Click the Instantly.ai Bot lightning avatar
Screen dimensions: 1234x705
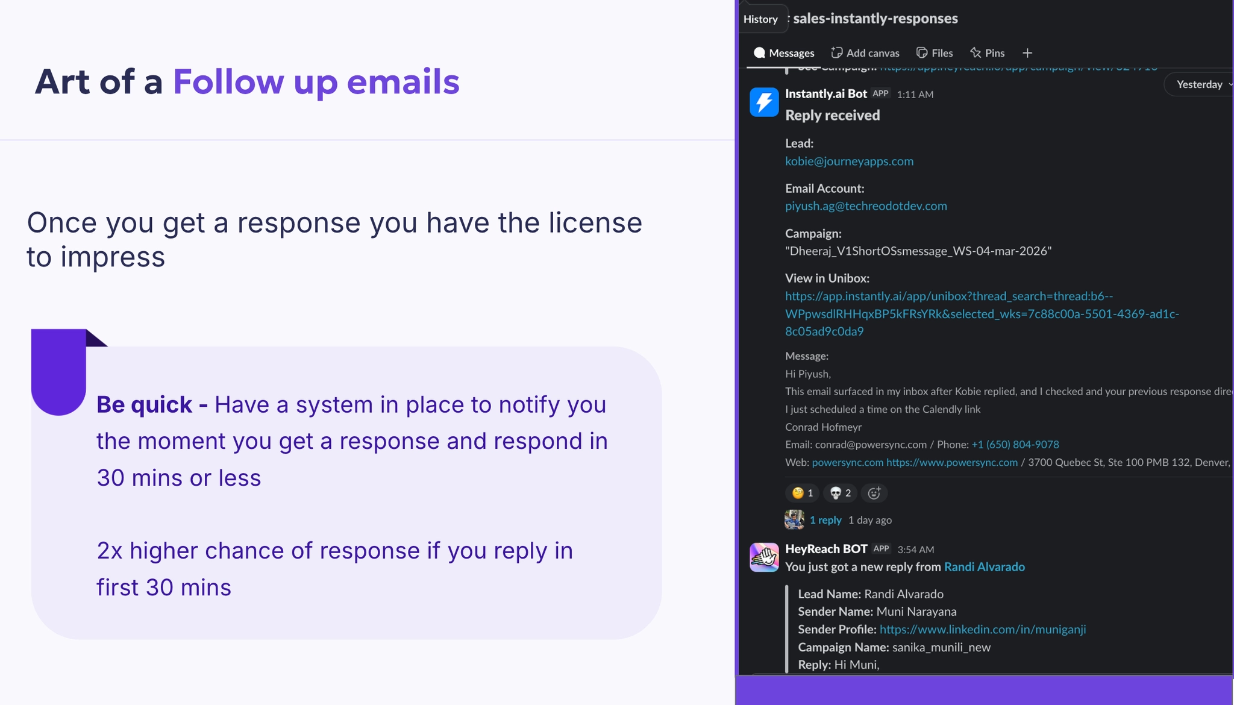(764, 102)
